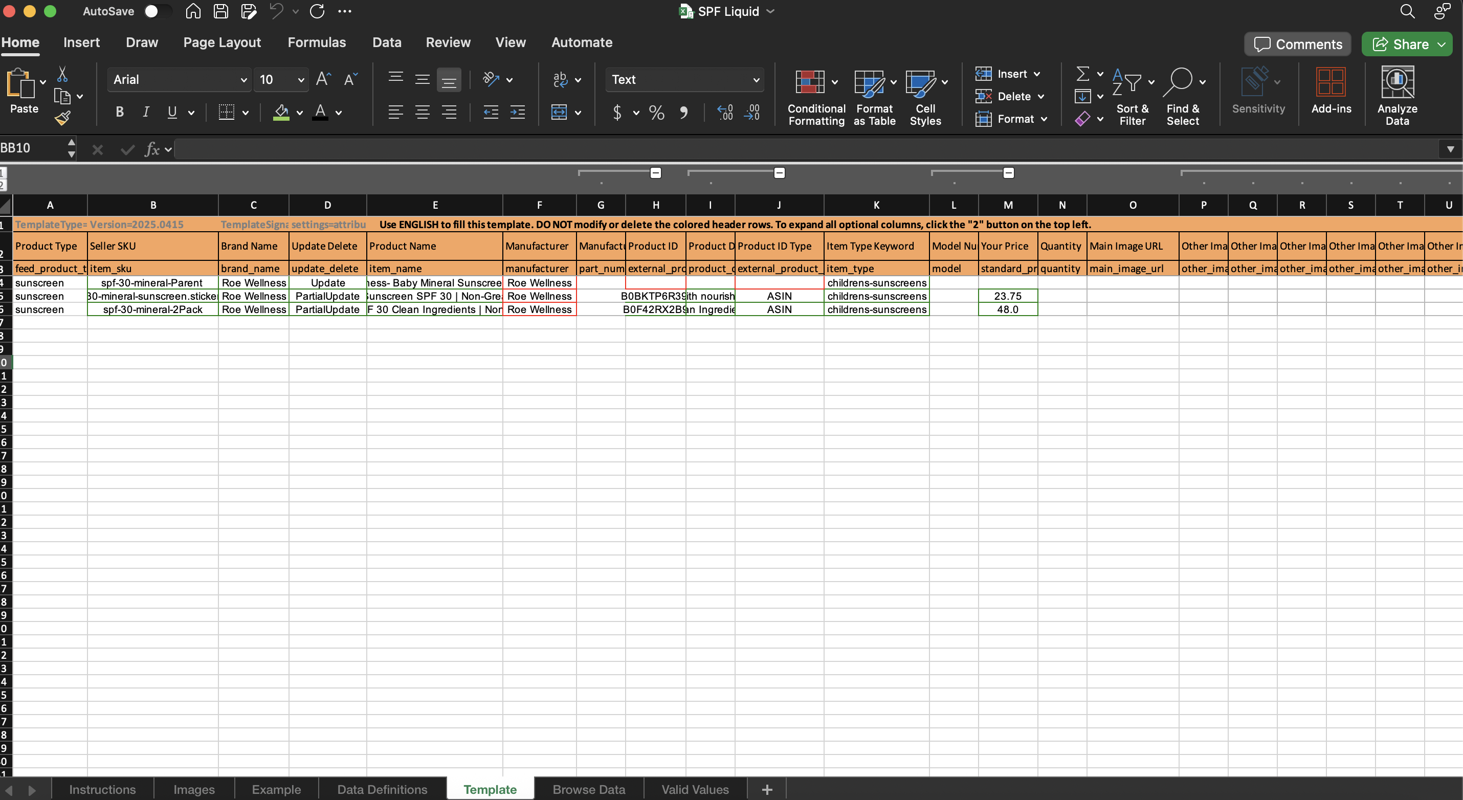Screen dimensions: 1463x800
Task: Apply the comma style
Action: [x=684, y=113]
